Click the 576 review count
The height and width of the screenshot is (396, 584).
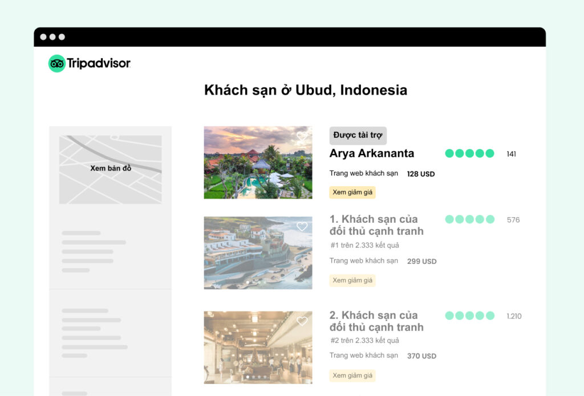click(513, 220)
